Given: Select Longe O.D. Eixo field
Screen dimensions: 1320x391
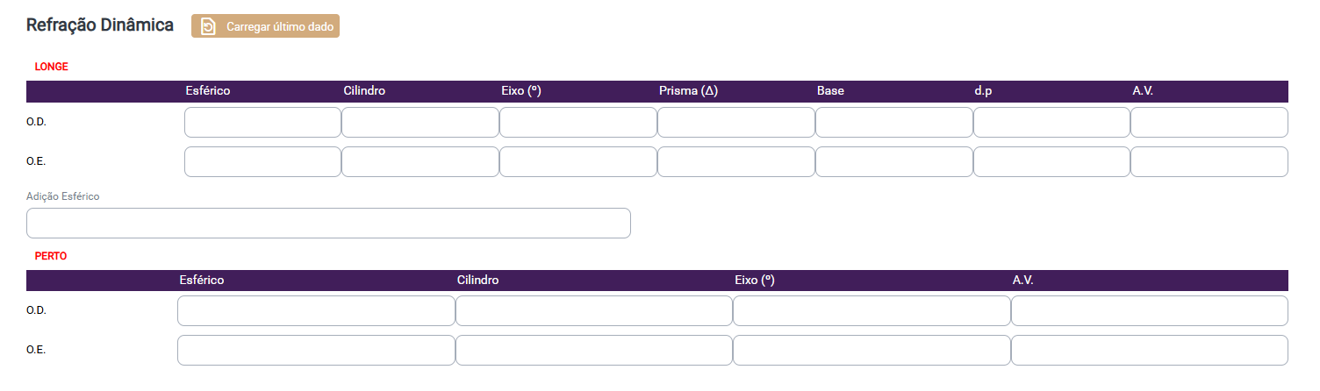Looking at the screenshot, I should tap(577, 123).
